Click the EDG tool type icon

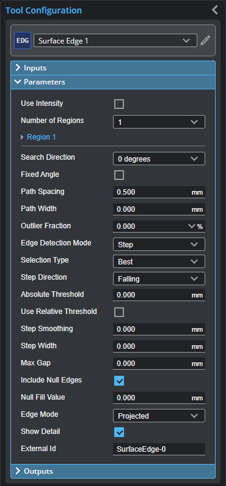point(23,40)
